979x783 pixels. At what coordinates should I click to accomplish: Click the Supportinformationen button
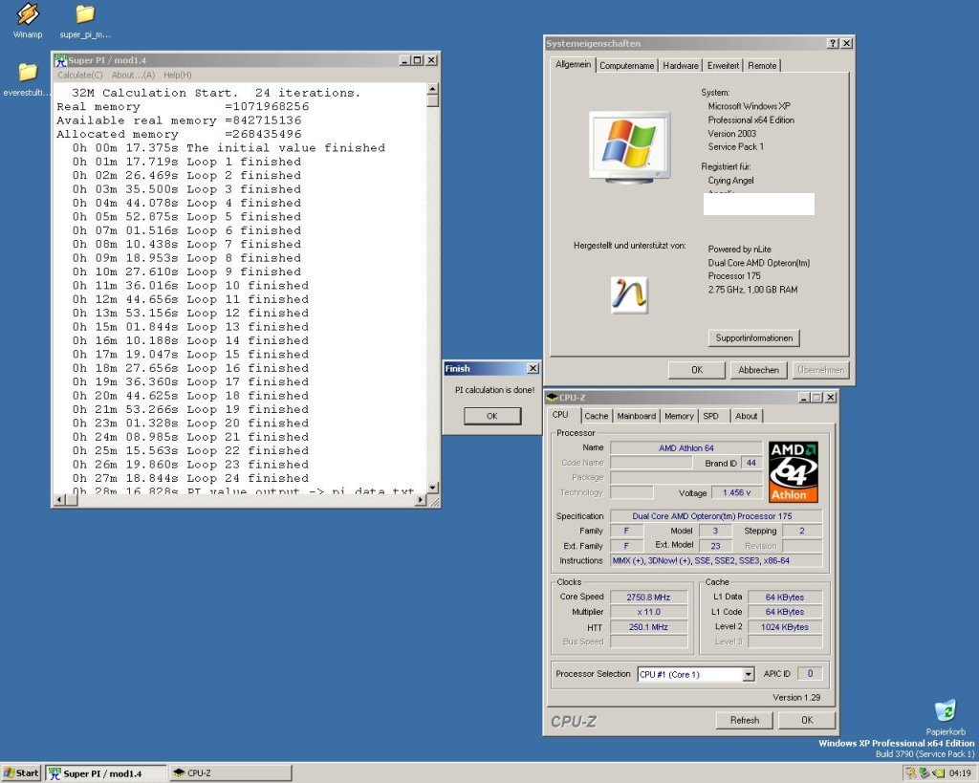[753, 337]
